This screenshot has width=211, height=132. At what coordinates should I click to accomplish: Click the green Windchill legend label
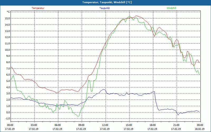(171, 8)
